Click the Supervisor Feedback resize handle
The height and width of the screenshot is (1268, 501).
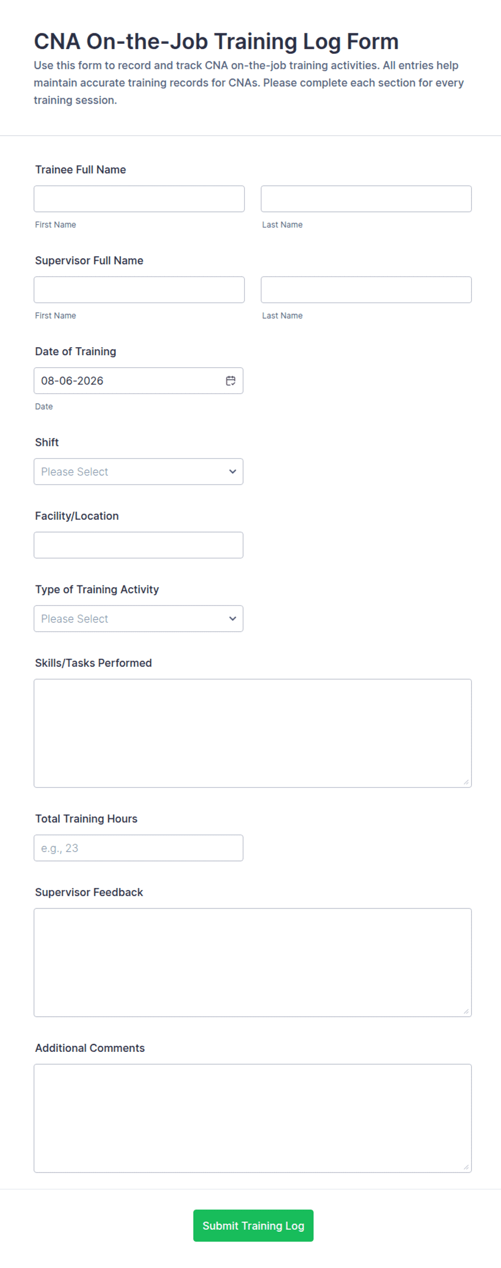[x=466, y=1011]
